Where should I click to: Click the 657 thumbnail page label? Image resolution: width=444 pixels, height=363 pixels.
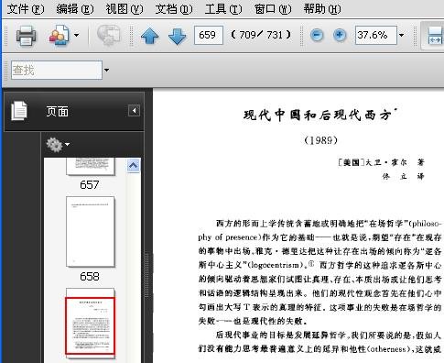click(90, 185)
